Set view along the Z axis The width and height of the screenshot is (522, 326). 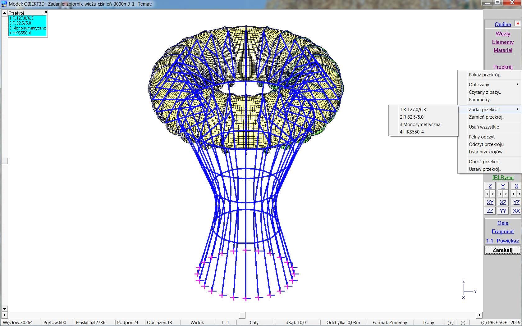(490, 186)
